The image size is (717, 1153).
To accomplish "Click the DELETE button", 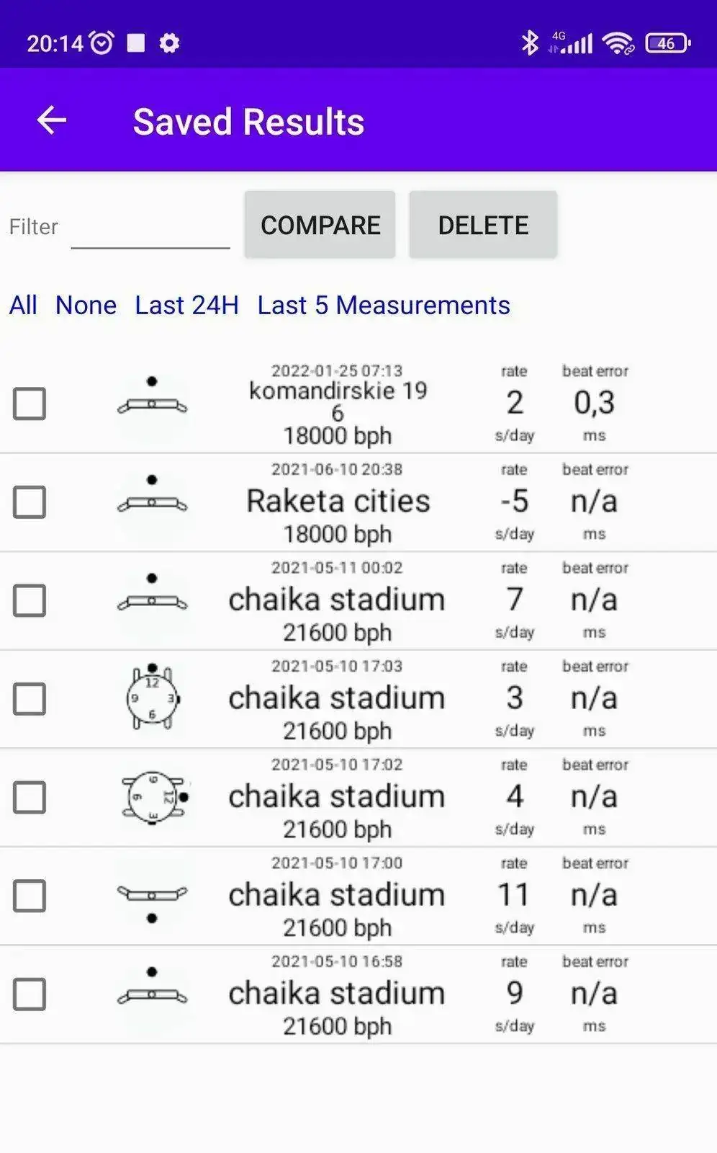I will click(x=483, y=225).
